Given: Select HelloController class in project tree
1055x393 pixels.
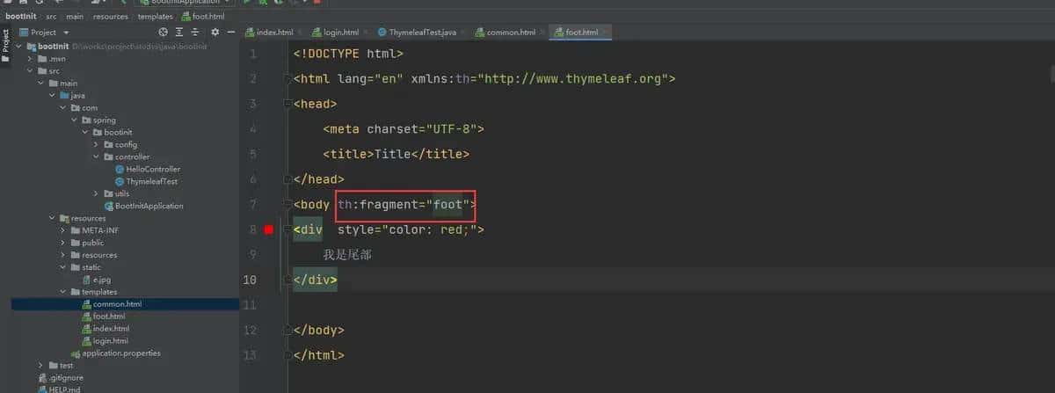Looking at the screenshot, I should pos(147,169).
